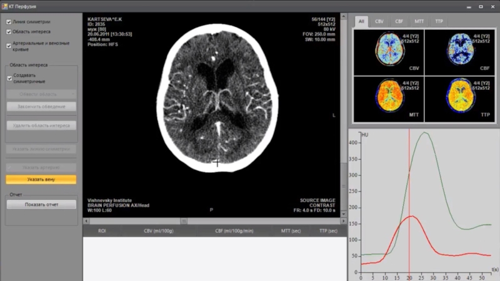Click the Показать отчет button

point(41,204)
